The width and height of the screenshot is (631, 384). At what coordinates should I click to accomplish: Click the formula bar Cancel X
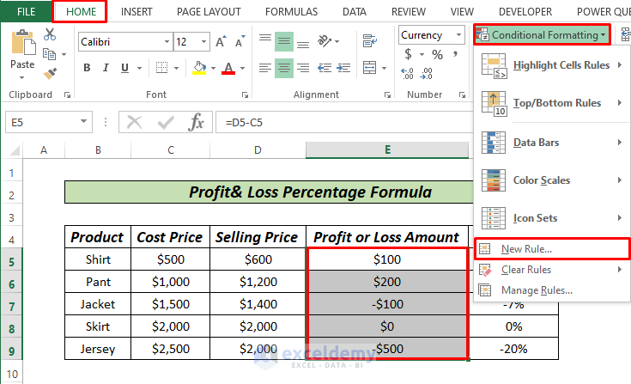pos(134,122)
